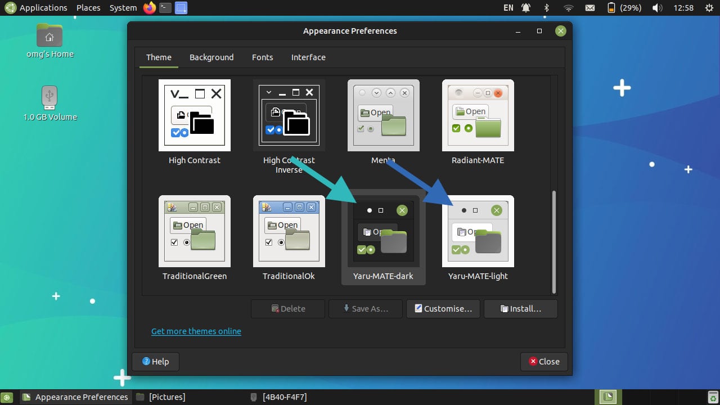Open the Firefox browser from top panel

tap(150, 8)
